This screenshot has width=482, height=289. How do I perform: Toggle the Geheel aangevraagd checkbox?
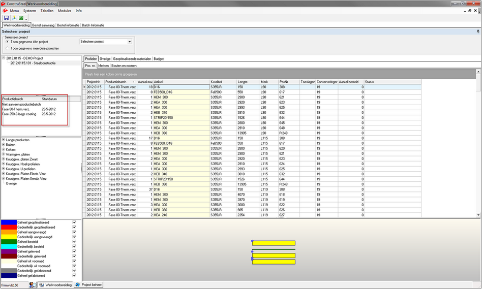(74, 232)
